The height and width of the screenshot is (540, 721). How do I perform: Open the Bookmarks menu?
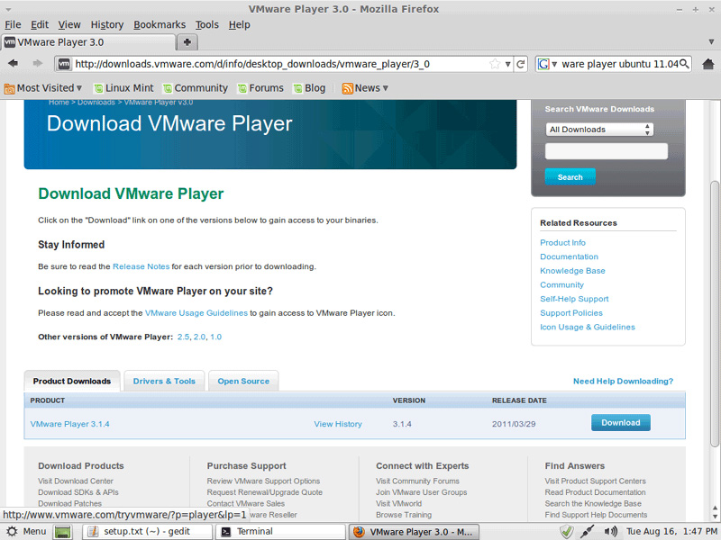(159, 24)
